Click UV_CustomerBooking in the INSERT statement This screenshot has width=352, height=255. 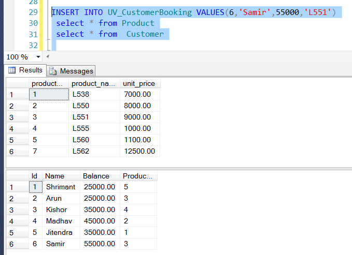(x=150, y=12)
